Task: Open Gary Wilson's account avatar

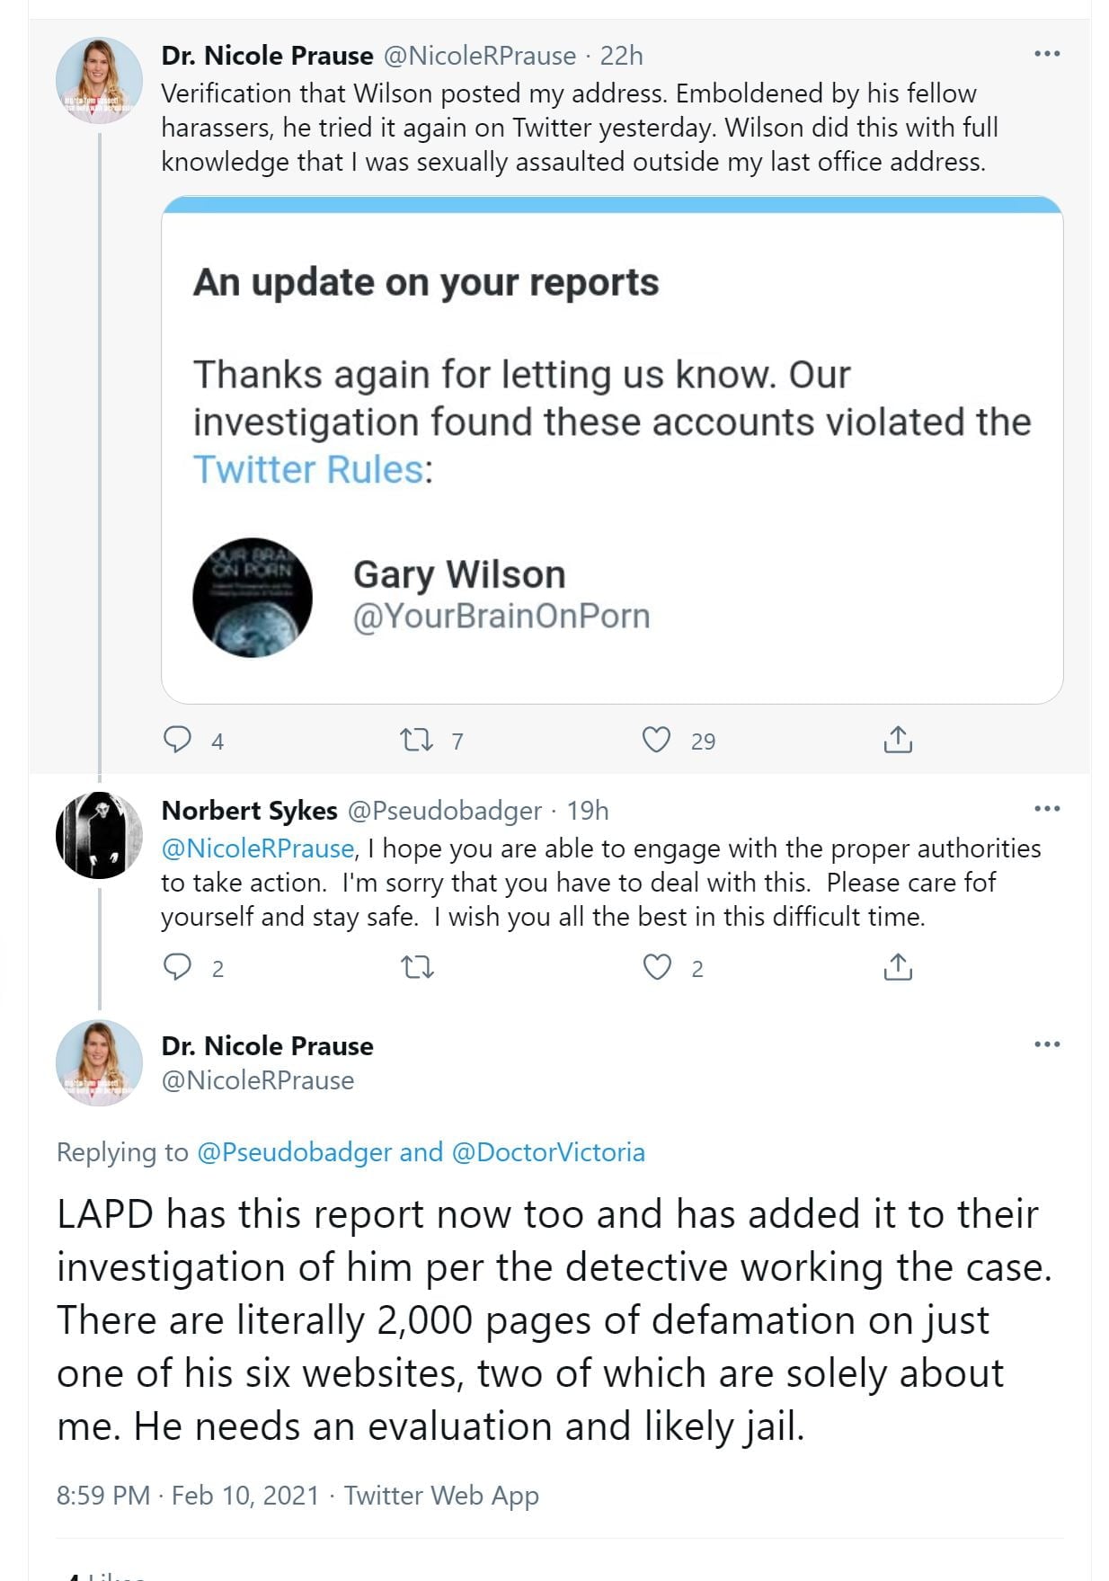Action: pos(253,598)
